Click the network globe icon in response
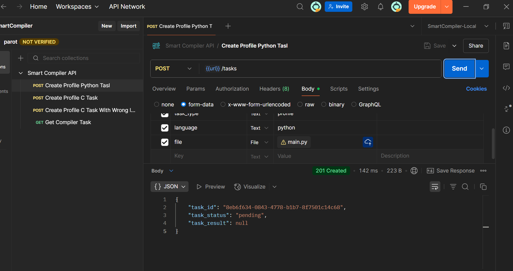Screen dimensions: 513x271 414,171
